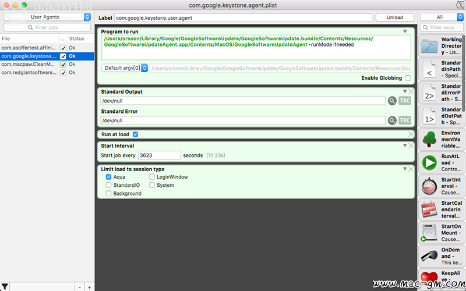The width and height of the screenshot is (466, 291).
Task: Collapse the Program to run section
Action: pos(405,31)
